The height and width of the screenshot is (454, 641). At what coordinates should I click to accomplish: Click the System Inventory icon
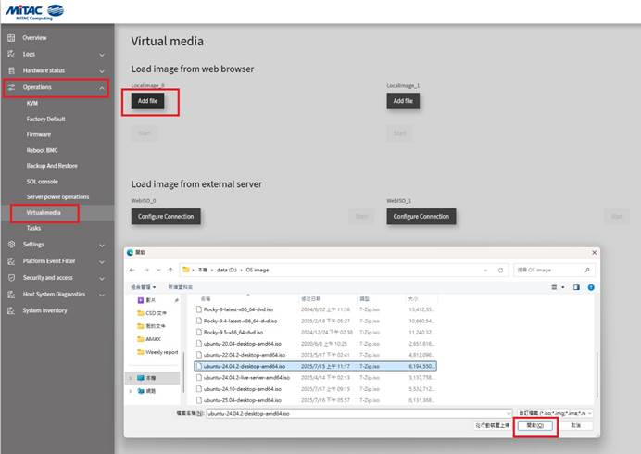tap(11, 310)
